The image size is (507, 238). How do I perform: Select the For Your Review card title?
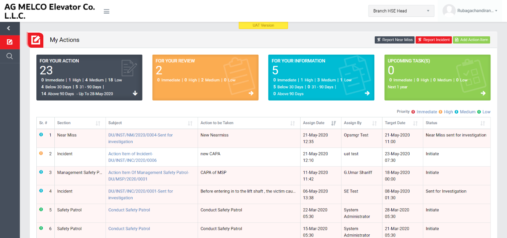tap(175, 61)
